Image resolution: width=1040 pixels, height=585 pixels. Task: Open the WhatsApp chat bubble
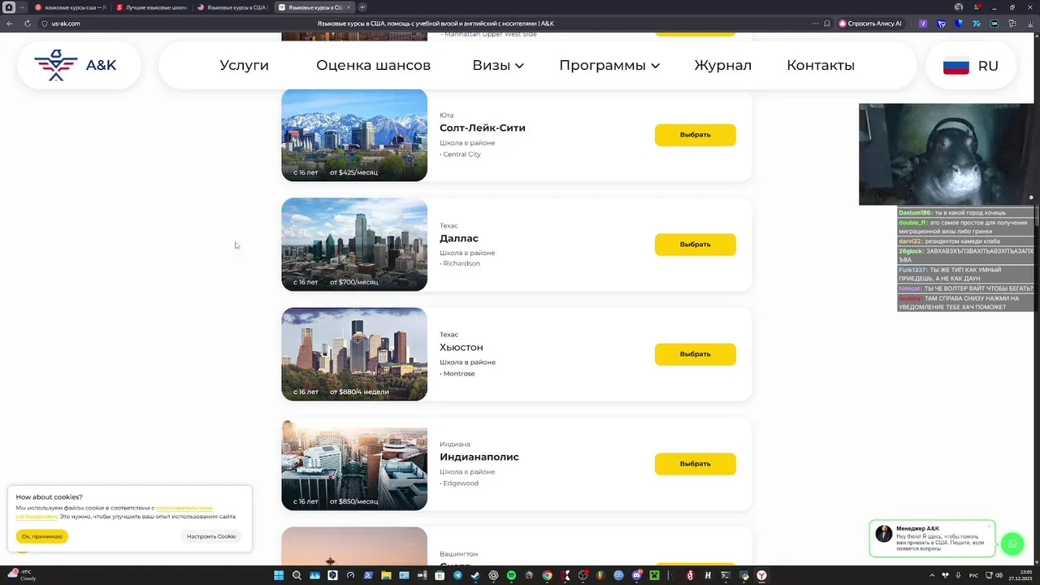[1012, 544]
